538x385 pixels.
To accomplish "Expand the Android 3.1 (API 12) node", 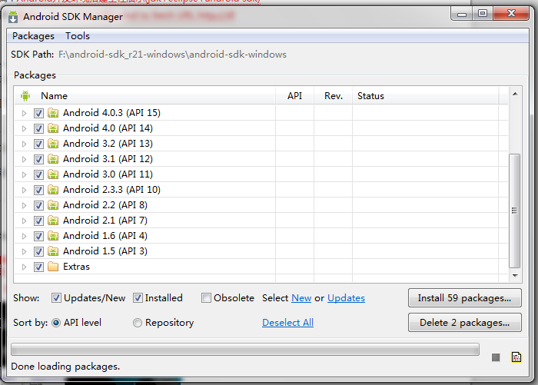I will click(24, 160).
